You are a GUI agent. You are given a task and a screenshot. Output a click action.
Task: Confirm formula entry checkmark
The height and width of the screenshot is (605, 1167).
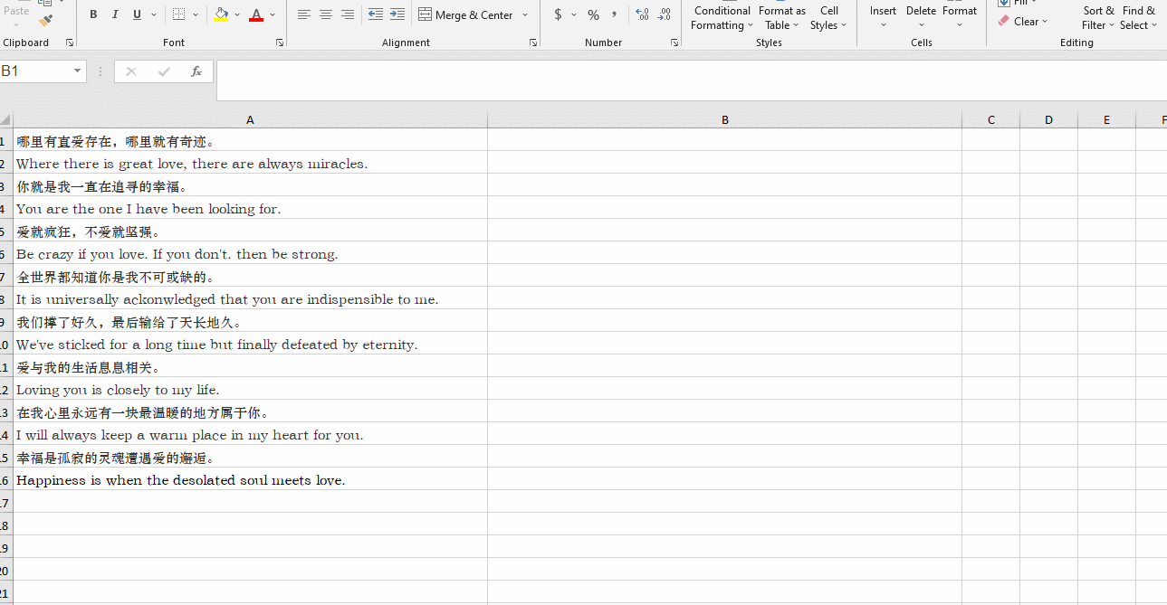point(164,71)
